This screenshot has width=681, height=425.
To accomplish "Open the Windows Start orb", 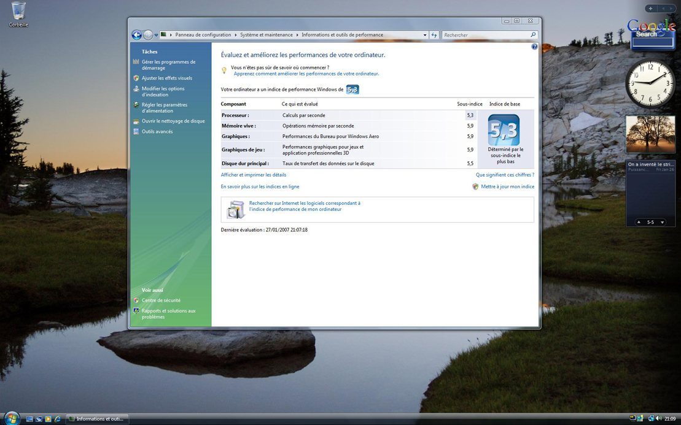I will pos(11,418).
